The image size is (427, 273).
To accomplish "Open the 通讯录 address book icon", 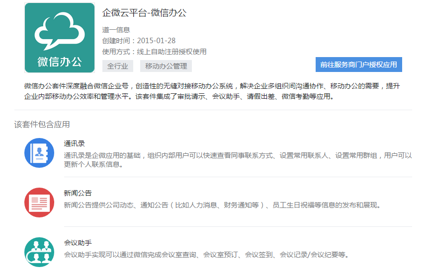I will [x=39, y=153].
